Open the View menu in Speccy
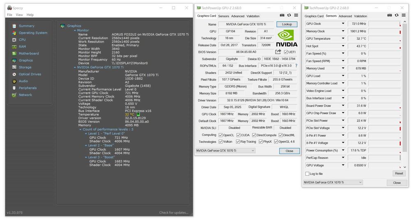The image size is (411, 220). tap(19, 15)
